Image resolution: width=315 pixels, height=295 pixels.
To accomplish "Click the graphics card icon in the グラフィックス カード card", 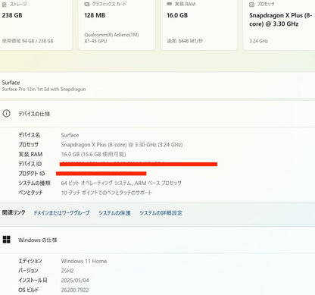I will tap(87, 4).
